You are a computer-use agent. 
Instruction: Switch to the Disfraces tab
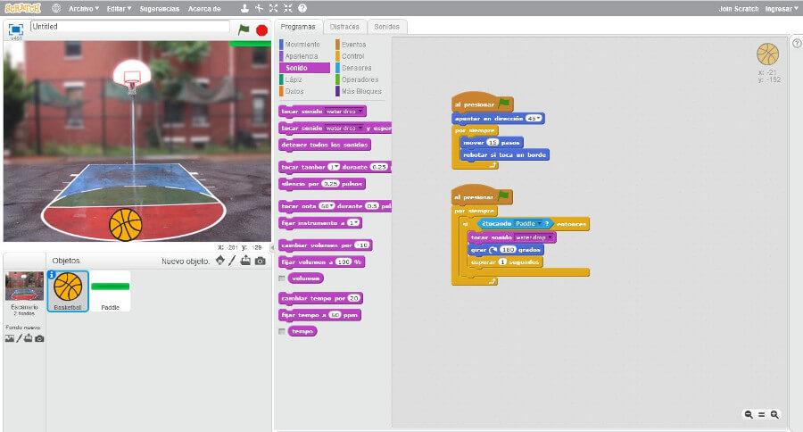pyautogui.click(x=344, y=27)
